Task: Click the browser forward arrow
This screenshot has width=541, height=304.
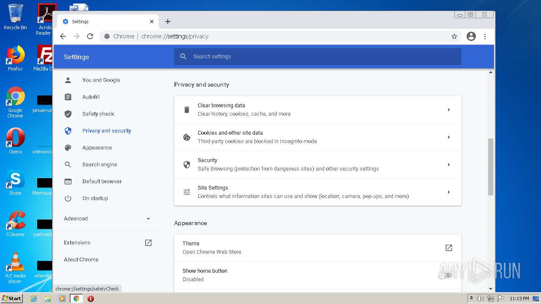Action: [77, 36]
